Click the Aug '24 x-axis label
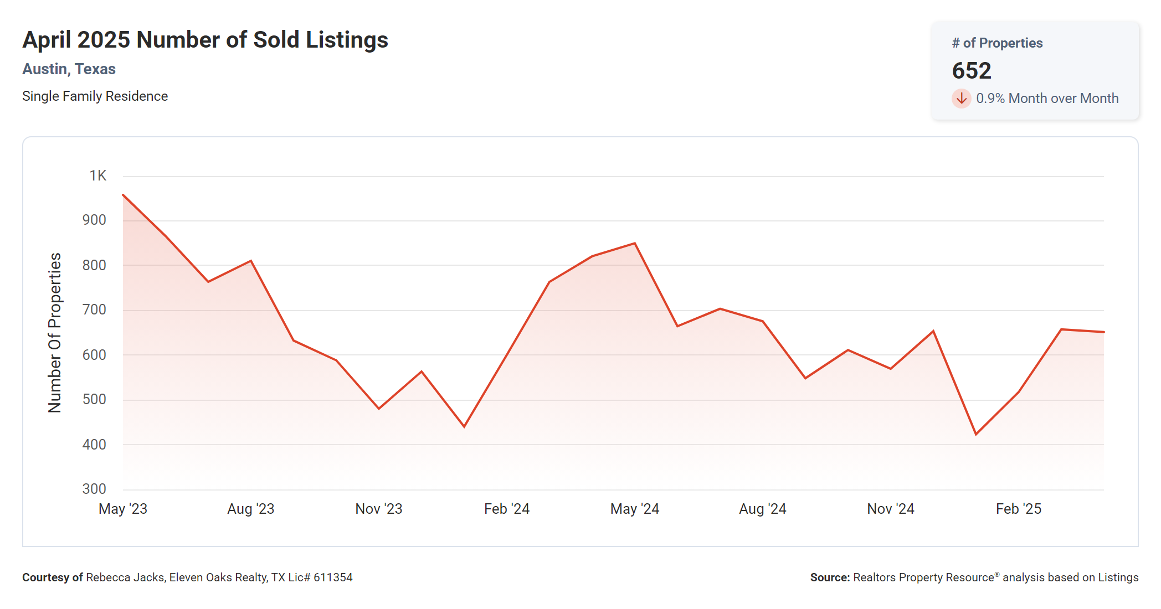 pos(763,509)
